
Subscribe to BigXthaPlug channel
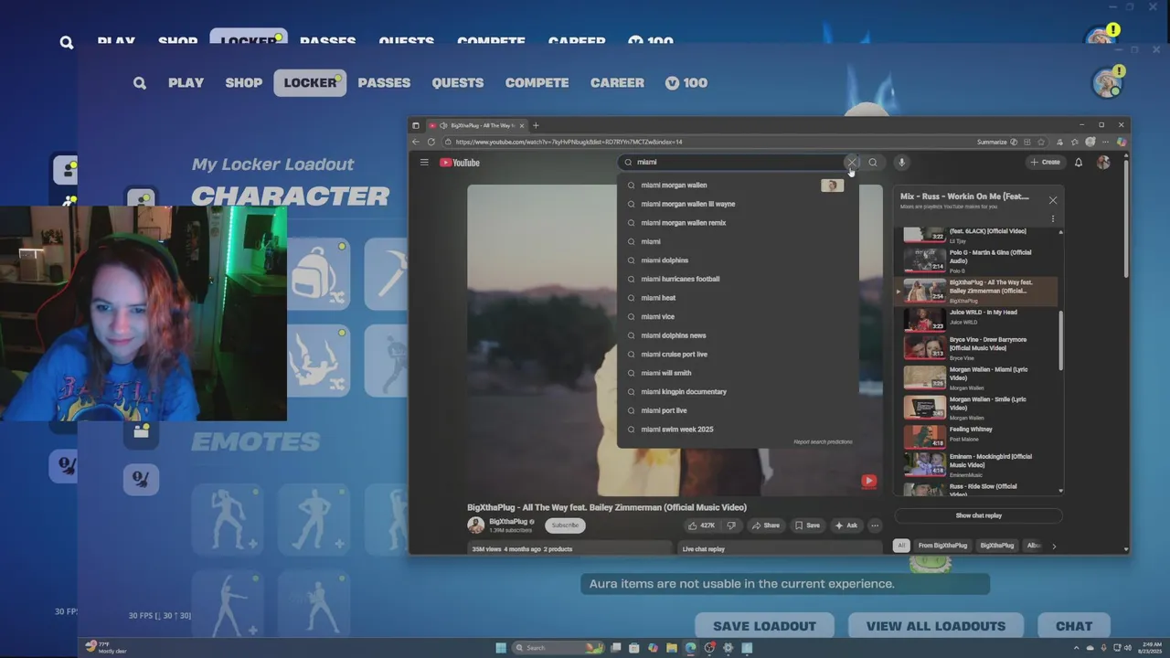(x=565, y=525)
